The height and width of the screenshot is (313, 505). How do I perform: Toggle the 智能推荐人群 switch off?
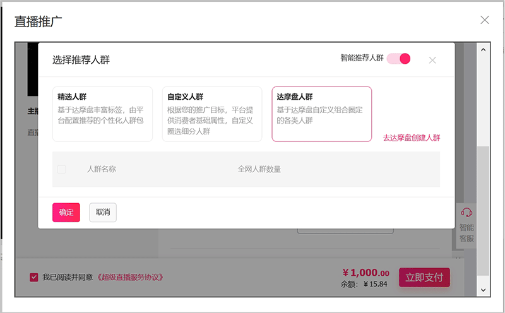[x=399, y=59]
